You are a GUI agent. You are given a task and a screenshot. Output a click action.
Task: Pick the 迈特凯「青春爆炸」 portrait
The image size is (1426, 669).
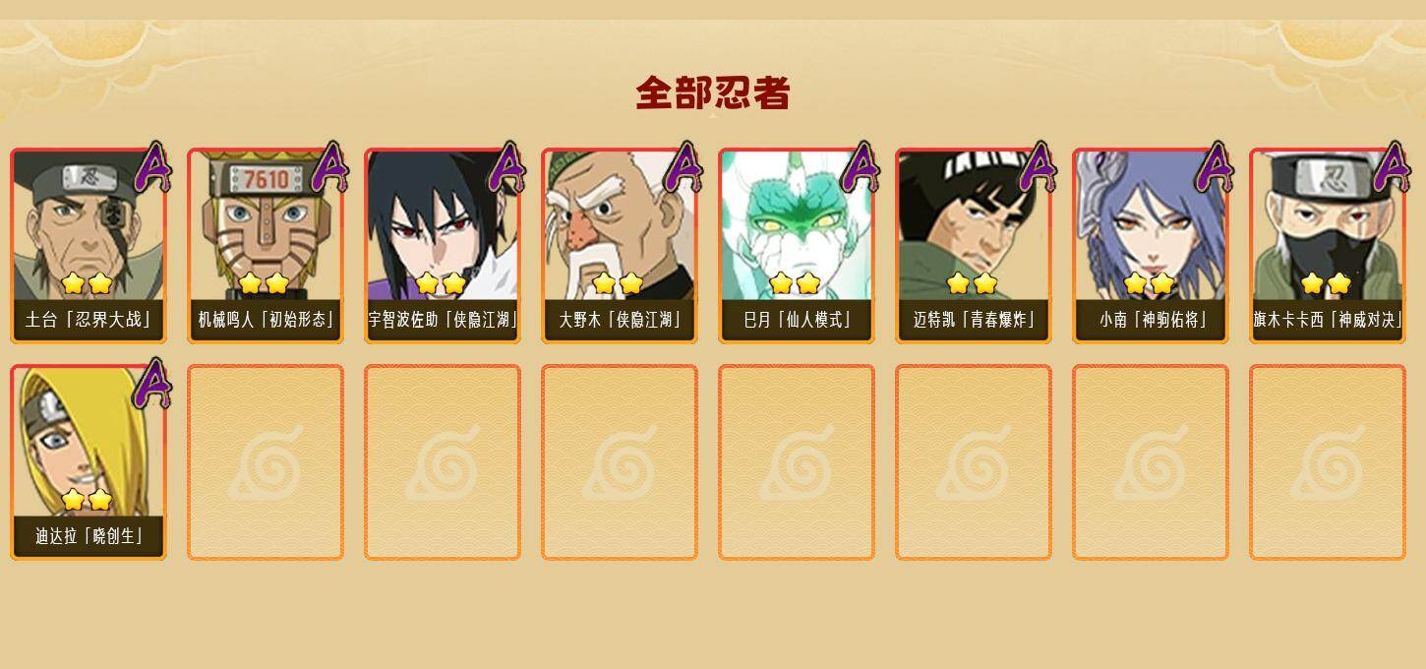974,246
